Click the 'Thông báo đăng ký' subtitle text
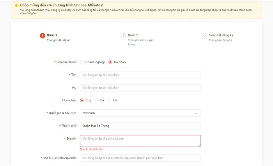273x166 pixels. click(220, 40)
